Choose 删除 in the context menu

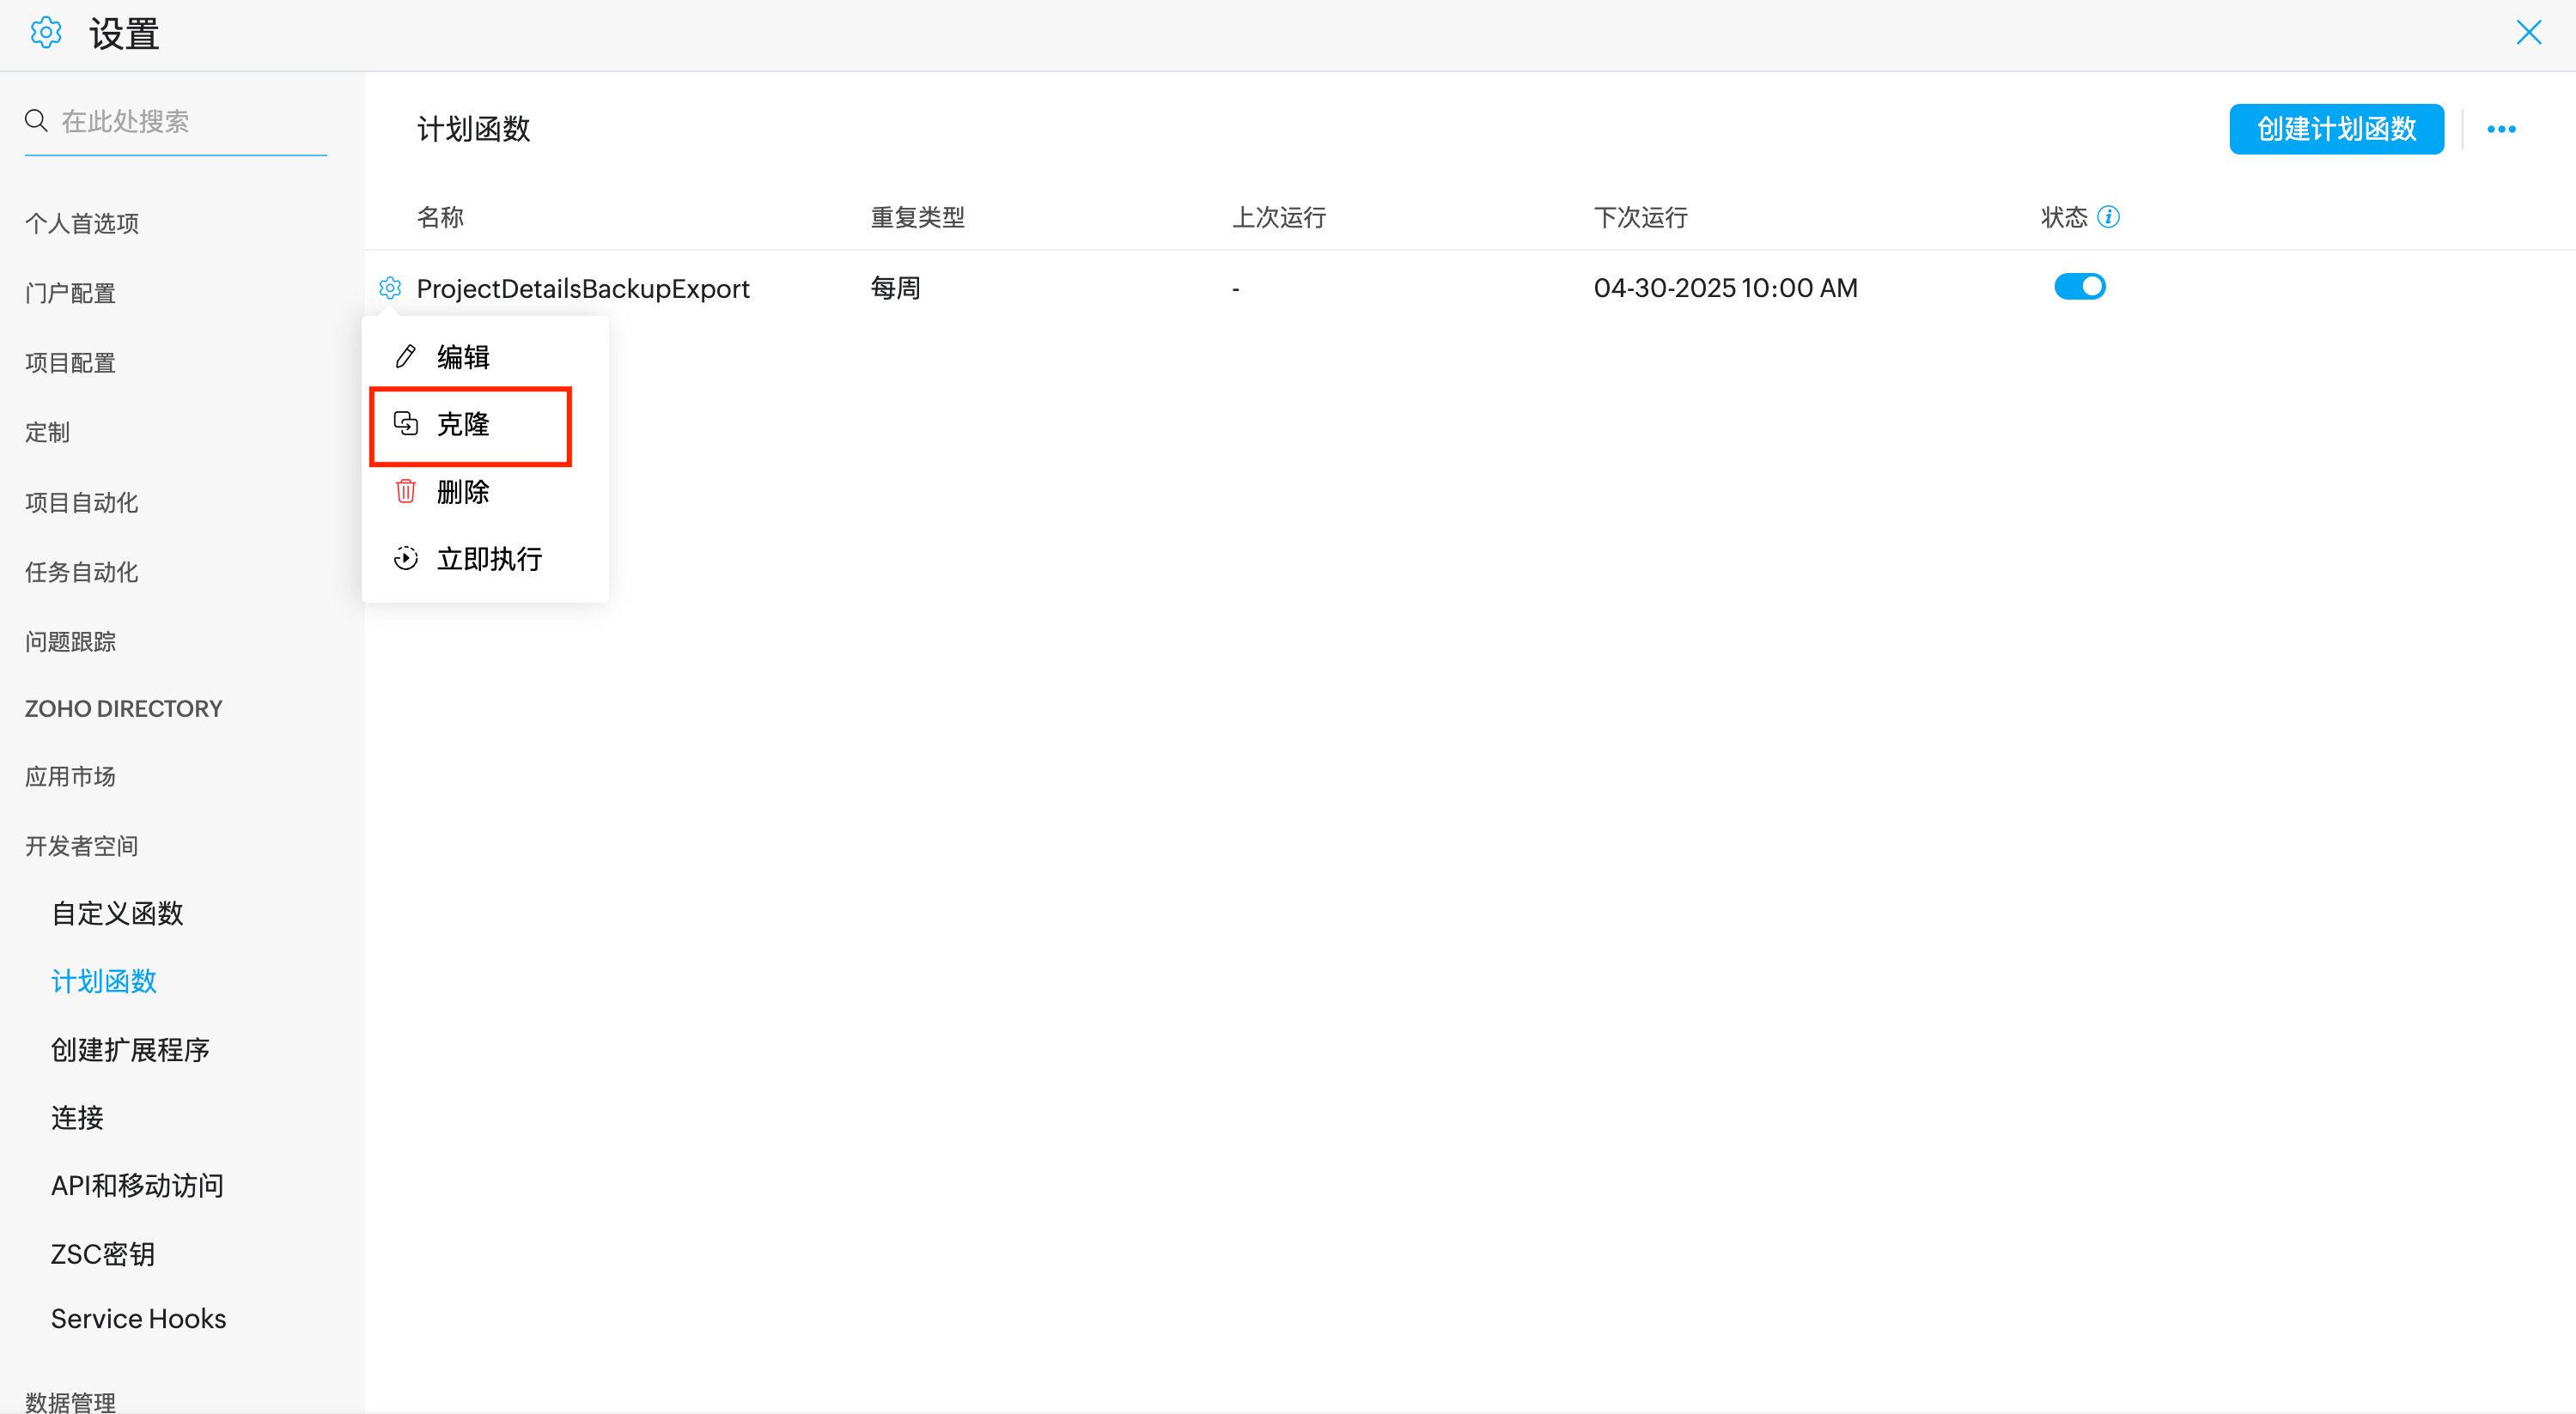coord(463,492)
